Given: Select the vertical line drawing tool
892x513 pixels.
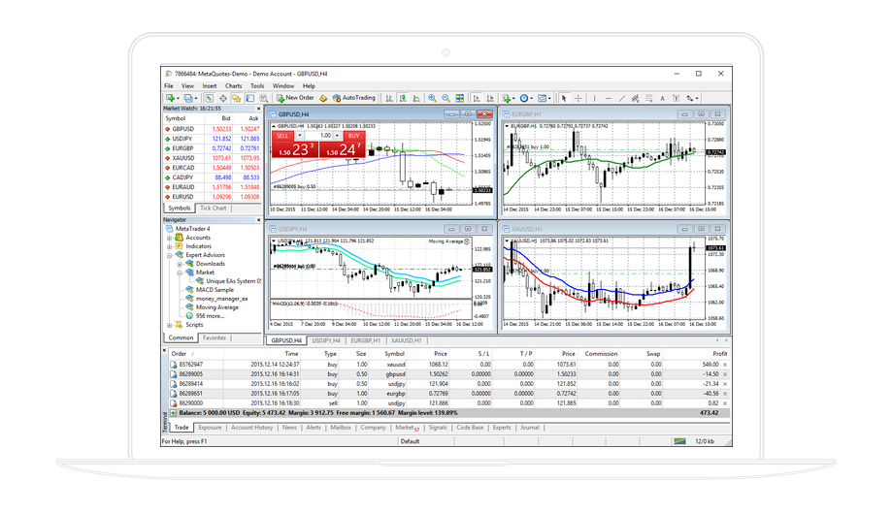Looking at the screenshot, I should (594, 98).
